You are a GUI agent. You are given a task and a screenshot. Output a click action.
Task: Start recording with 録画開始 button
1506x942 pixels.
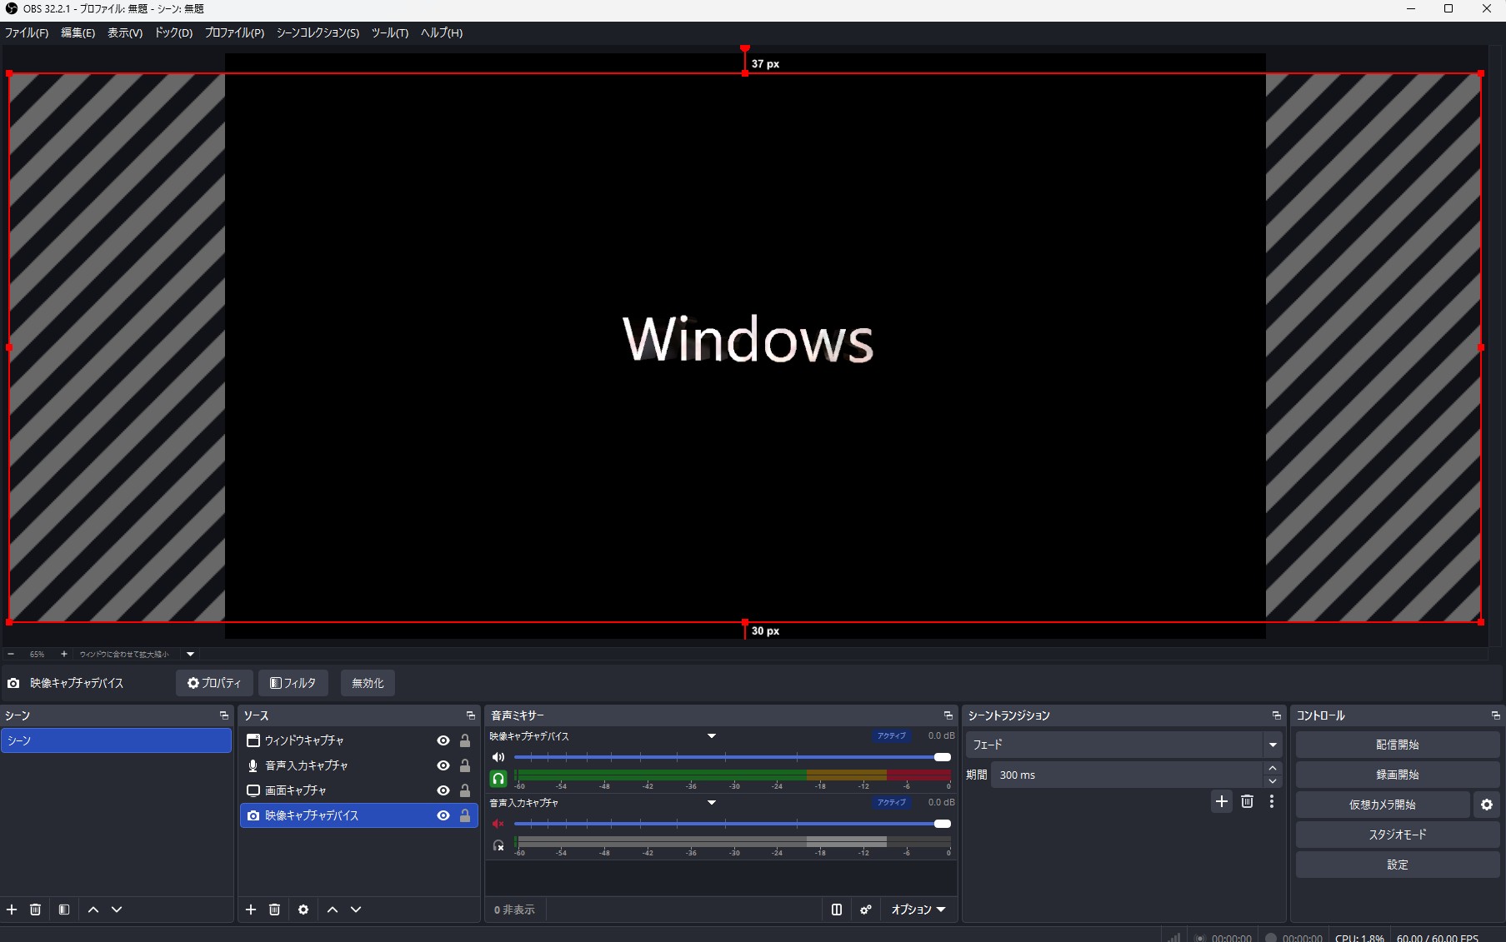(1397, 775)
